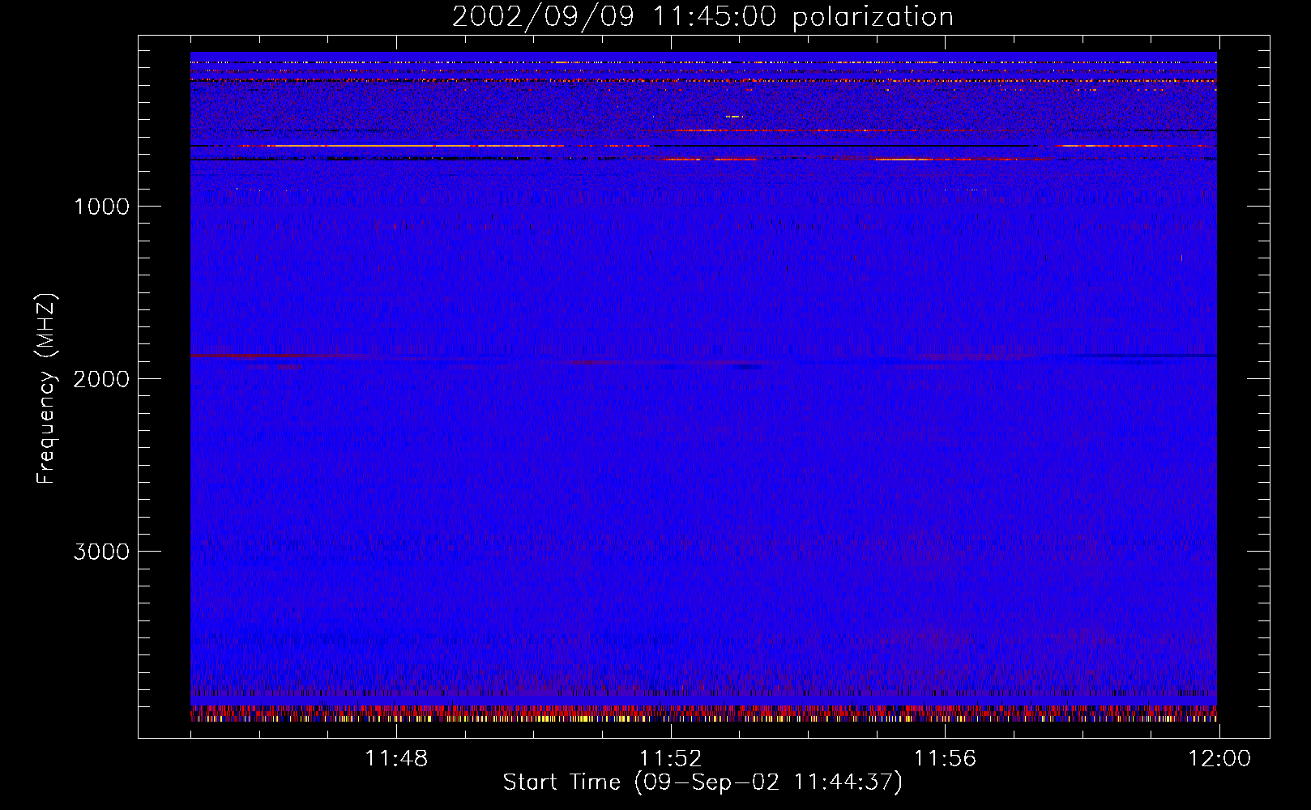Click the 'Frequency (MHZ)' axis title
The height and width of the screenshot is (810, 1311).
(x=47, y=389)
